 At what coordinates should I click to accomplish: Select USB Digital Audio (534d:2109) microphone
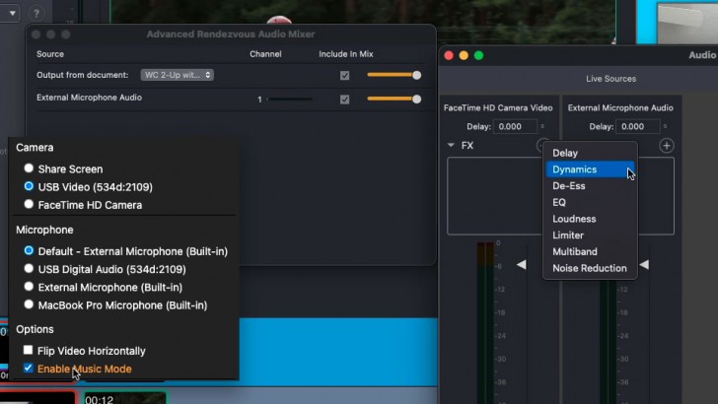(x=29, y=269)
